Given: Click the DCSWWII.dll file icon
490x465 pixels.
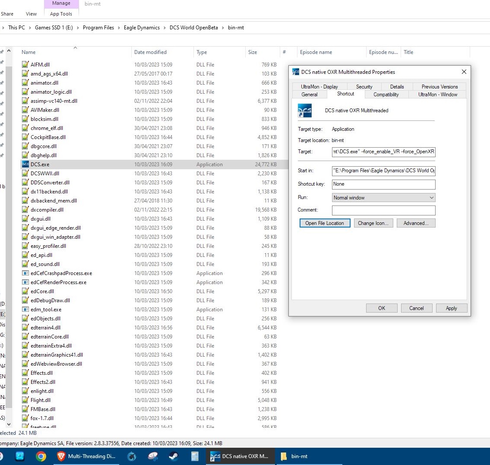Looking at the screenshot, I should tap(25, 174).
